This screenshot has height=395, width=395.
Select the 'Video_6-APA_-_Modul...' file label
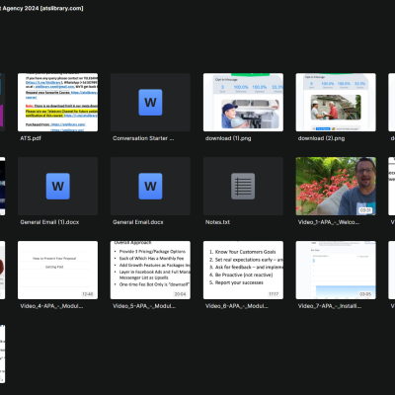237,306
